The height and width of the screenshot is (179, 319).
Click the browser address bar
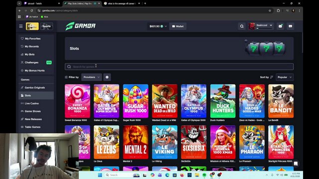pos(153,10)
